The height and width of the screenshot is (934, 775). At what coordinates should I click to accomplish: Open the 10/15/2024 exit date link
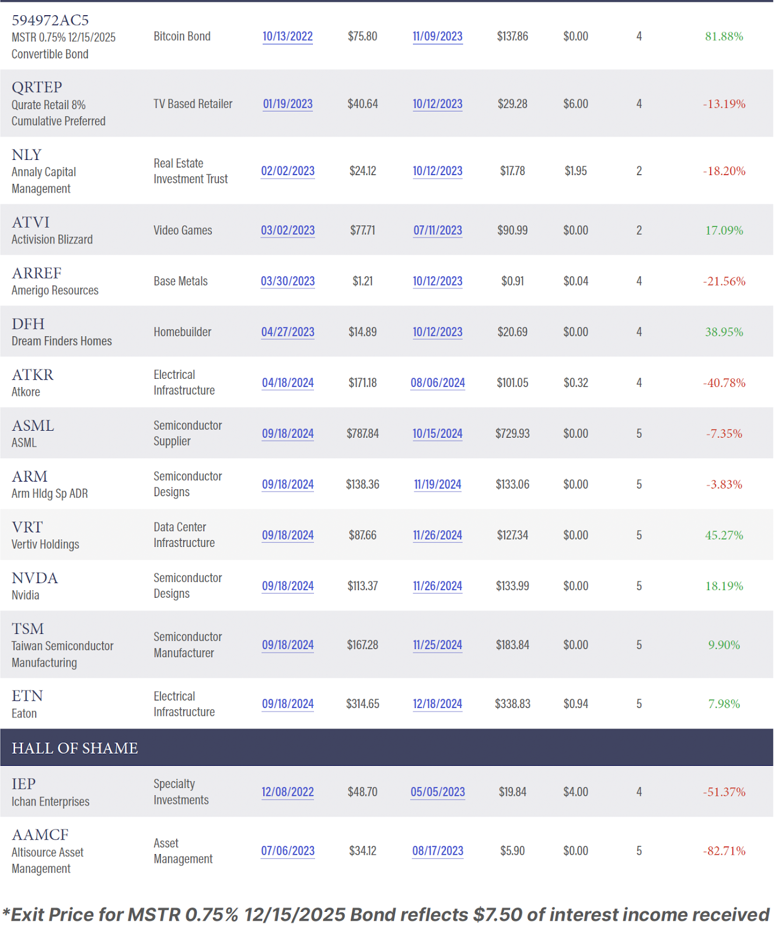[x=438, y=434]
